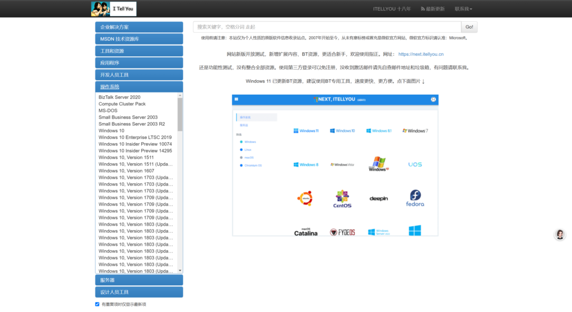Select Windows 10, Version 1511 (Upda... entry

point(136,164)
